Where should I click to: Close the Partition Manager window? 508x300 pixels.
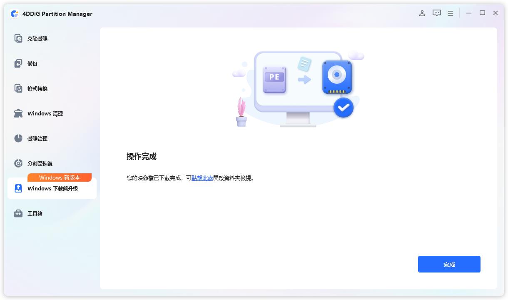click(496, 13)
